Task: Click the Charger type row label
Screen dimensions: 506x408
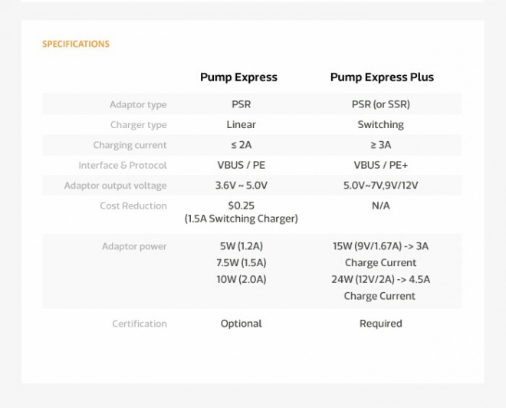Action: [x=139, y=125]
